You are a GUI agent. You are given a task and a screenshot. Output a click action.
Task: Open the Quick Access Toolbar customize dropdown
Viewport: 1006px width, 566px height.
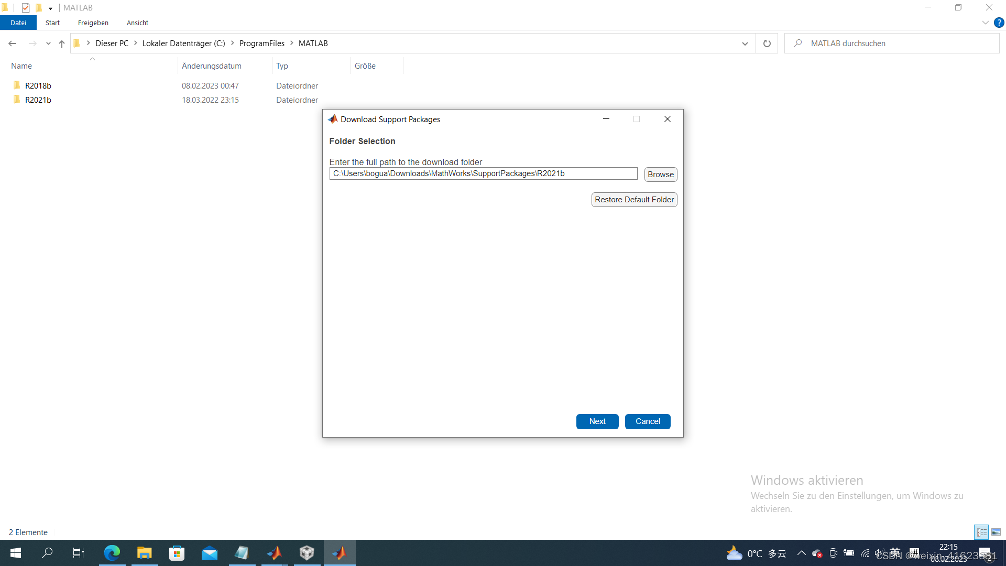pyautogui.click(x=50, y=8)
